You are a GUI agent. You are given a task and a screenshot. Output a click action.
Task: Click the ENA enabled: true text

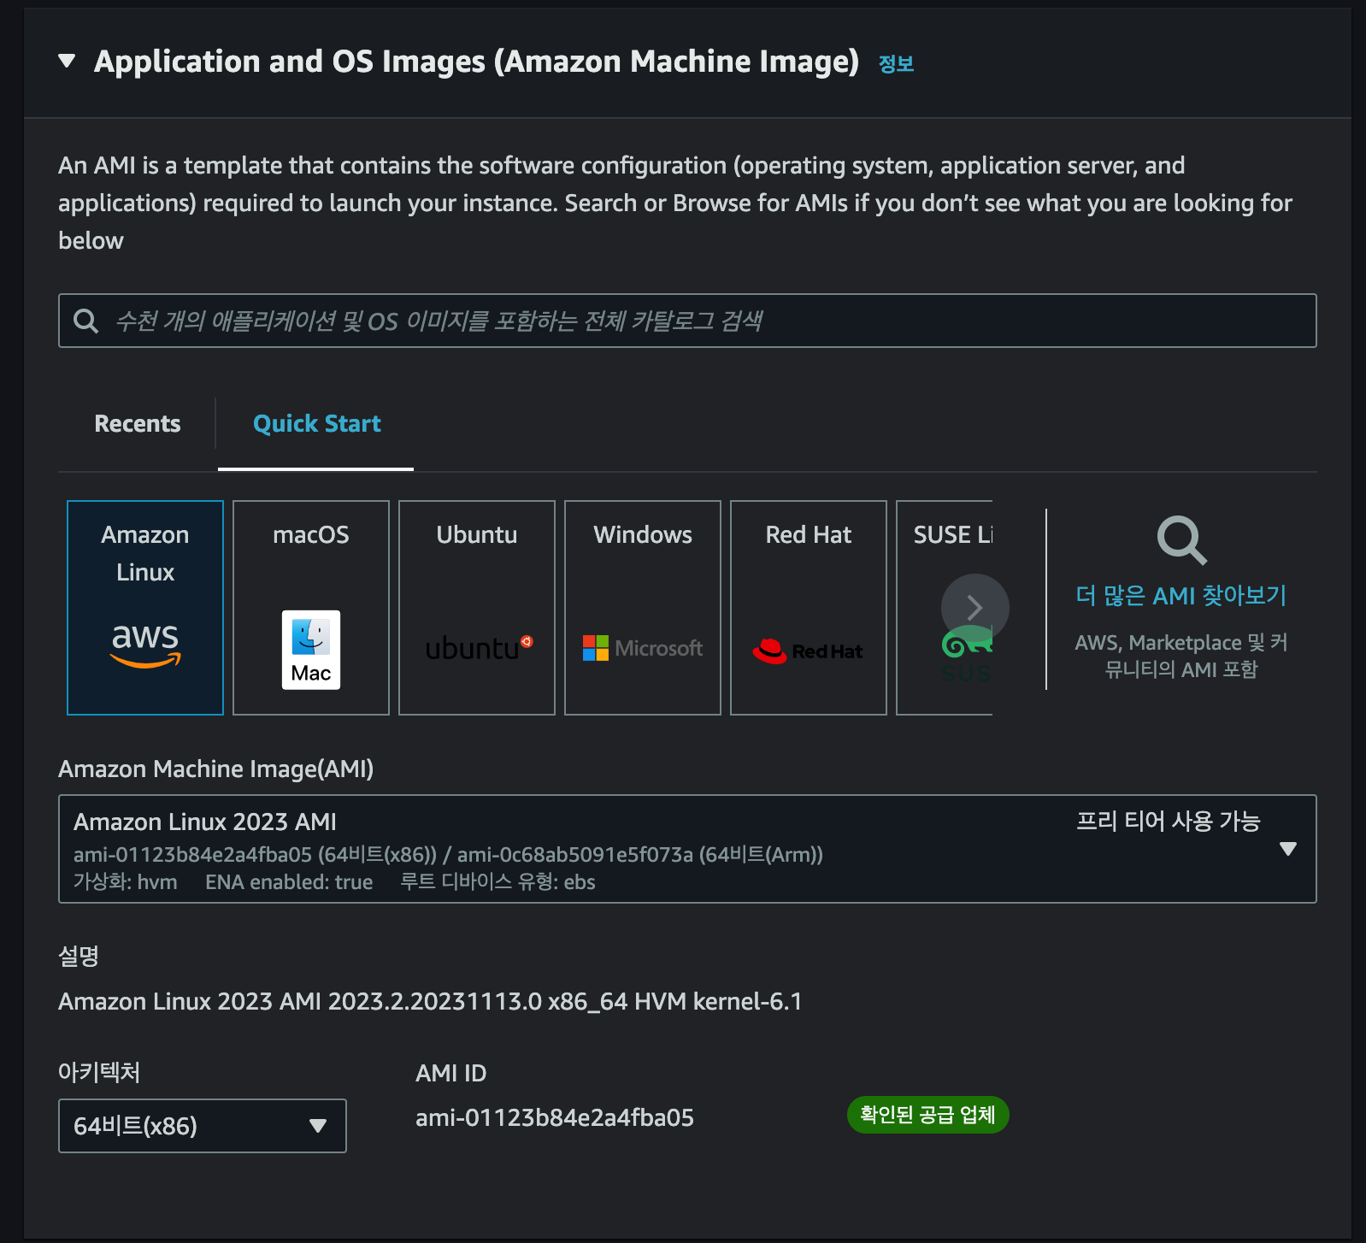(x=289, y=881)
